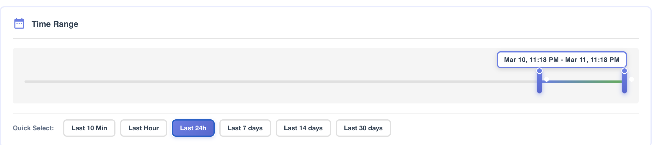Image resolution: width=657 pixels, height=145 pixels.
Task: Select the Last 10 Min quick range
Action: tap(89, 128)
